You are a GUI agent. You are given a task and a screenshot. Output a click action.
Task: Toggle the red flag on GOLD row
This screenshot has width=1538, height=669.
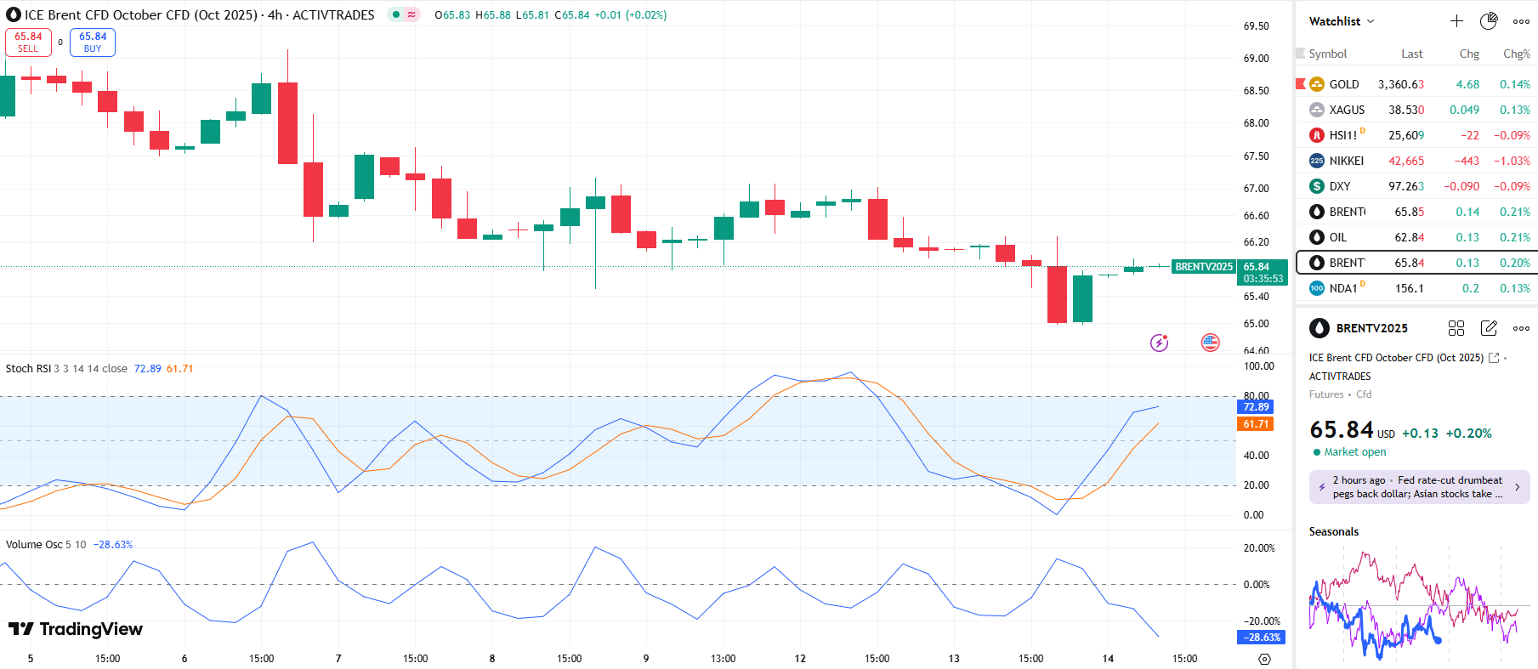[x=1300, y=83]
